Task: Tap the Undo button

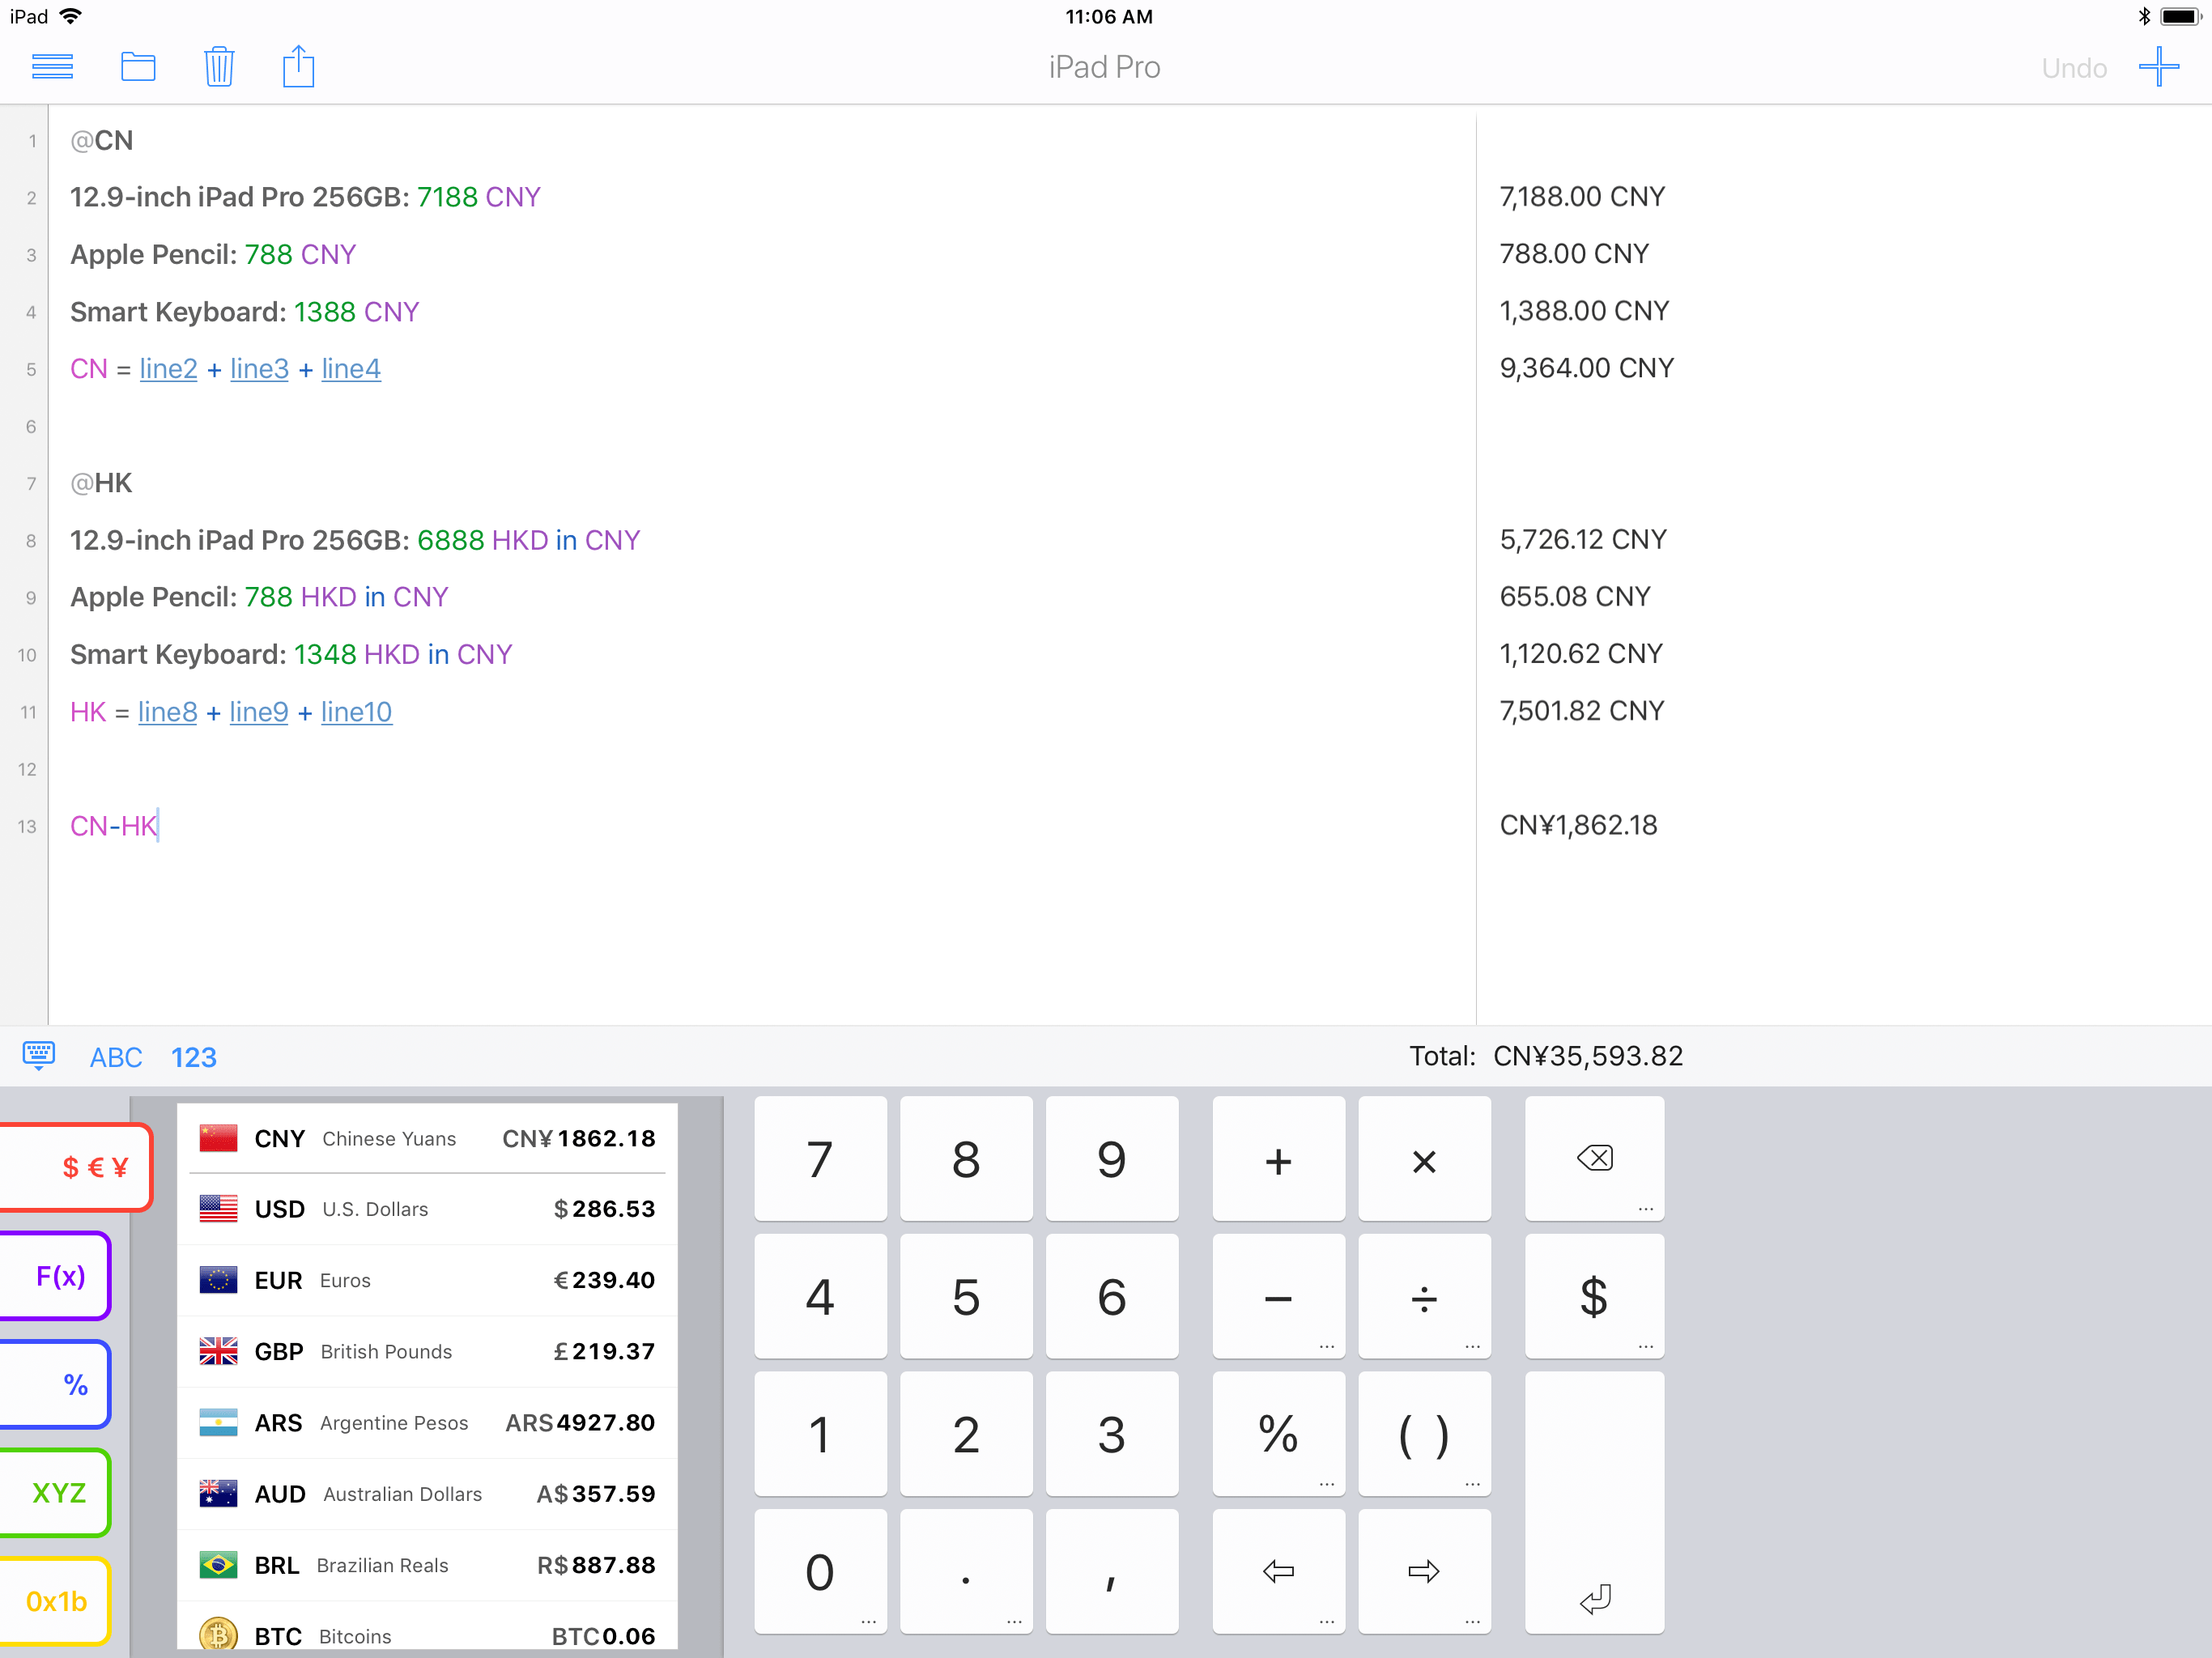Action: [x=2073, y=68]
